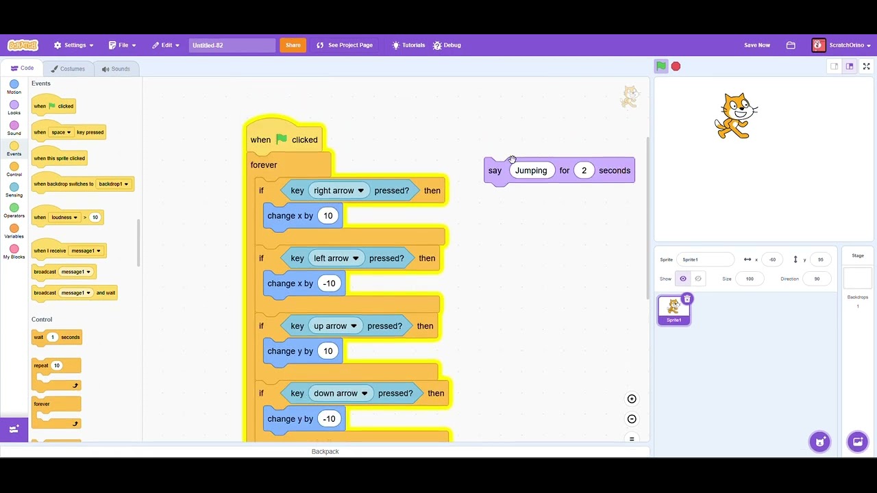Viewport: 877px width, 493px height.
Task: Open Tutorials
Action: point(408,45)
